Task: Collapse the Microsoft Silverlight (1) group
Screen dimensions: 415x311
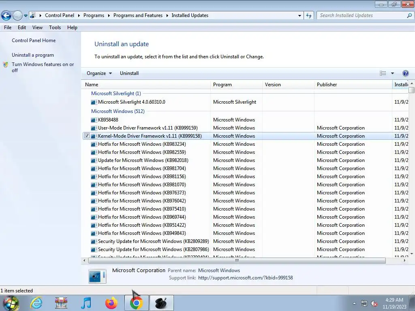Action: (x=116, y=94)
